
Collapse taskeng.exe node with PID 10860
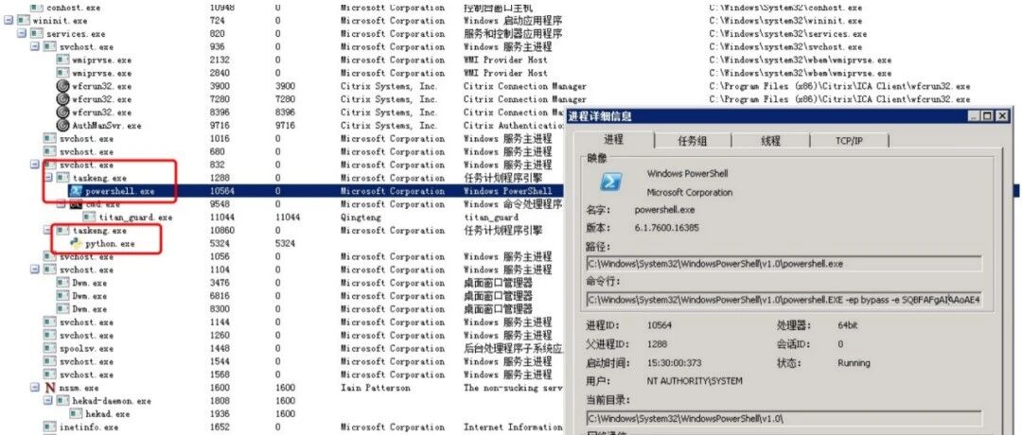click(47, 231)
